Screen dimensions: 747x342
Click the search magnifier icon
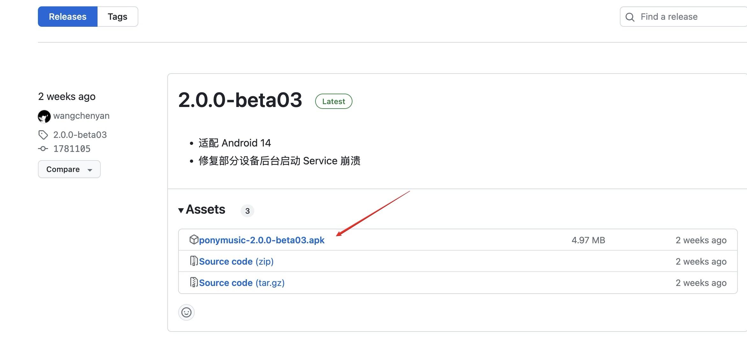point(630,17)
